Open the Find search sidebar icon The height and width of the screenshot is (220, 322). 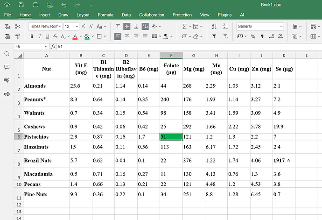[7, 54]
